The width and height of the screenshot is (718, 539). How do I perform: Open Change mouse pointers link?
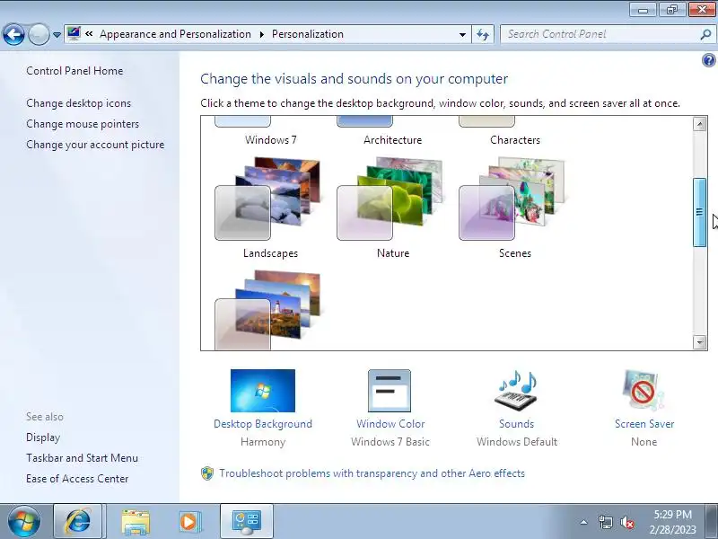click(83, 124)
